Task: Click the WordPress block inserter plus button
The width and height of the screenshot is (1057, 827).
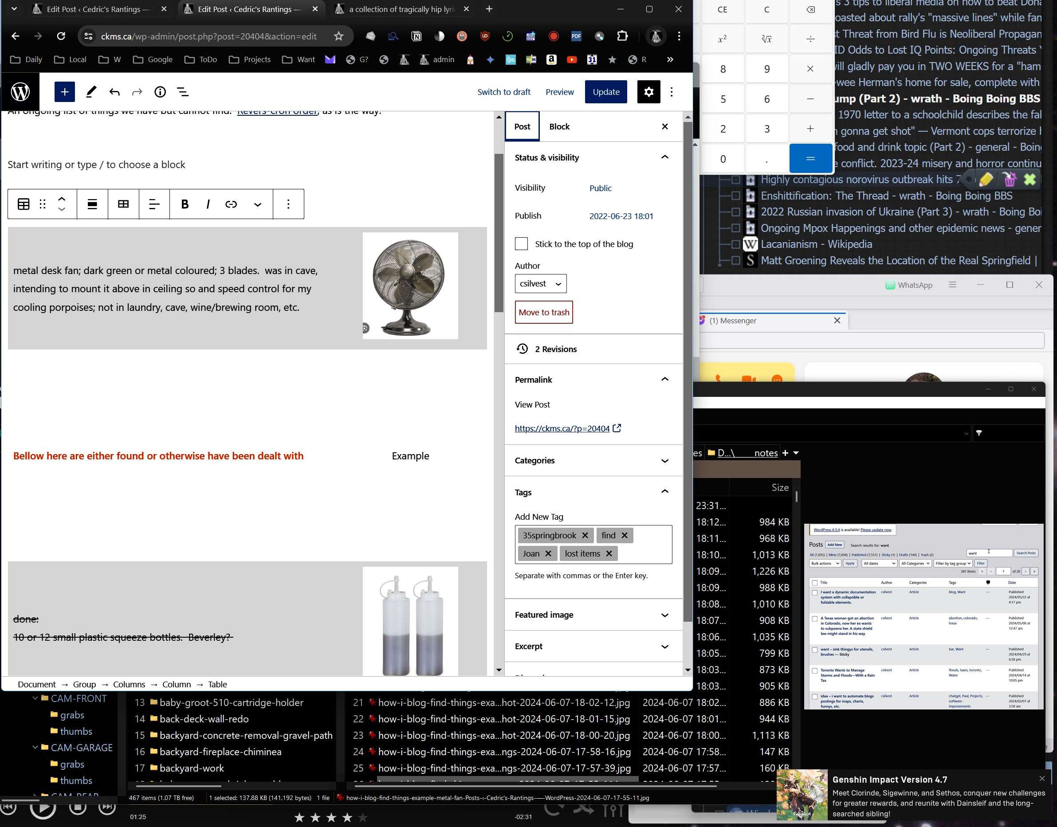Action: pyautogui.click(x=64, y=92)
